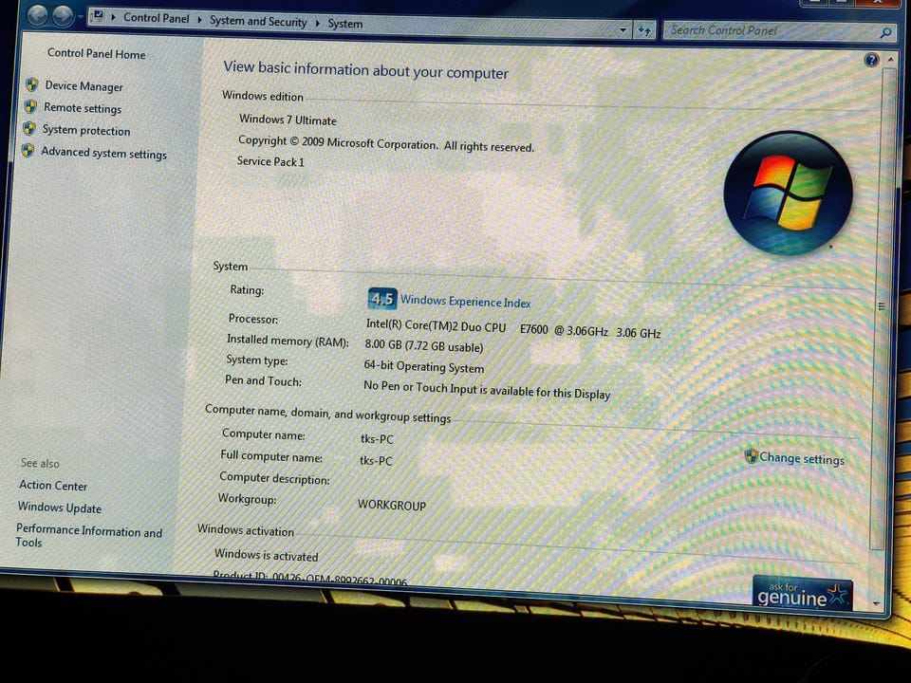Click tks-PC value beside Full computer name
Viewport: 911px width, 683px height.
tap(376, 461)
